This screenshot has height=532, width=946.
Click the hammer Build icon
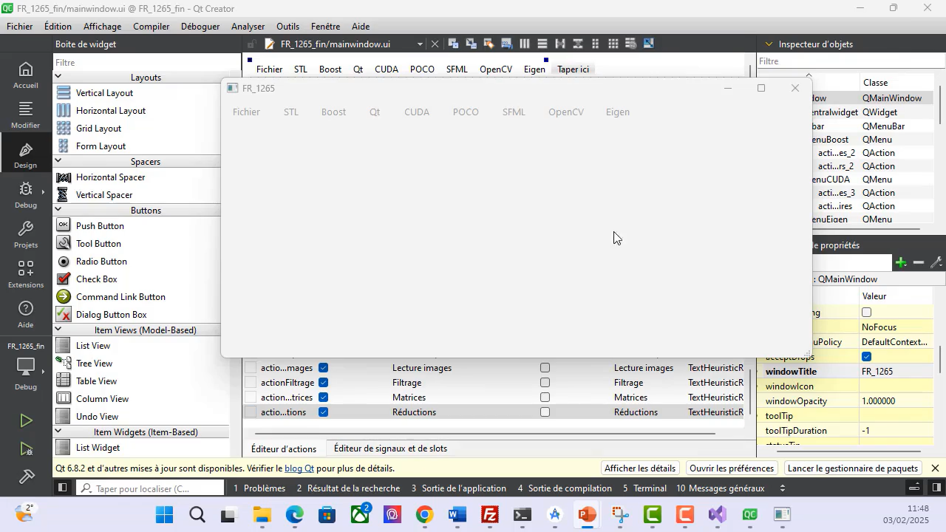[26, 477]
